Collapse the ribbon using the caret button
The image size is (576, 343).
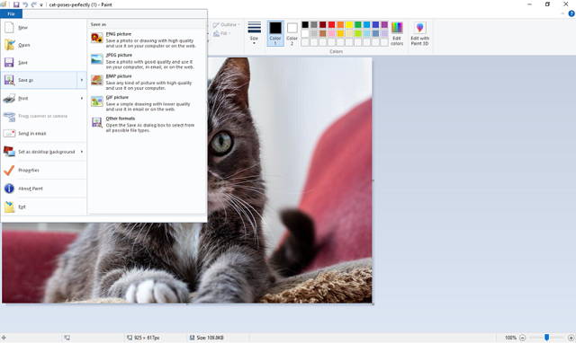pyautogui.click(x=562, y=13)
